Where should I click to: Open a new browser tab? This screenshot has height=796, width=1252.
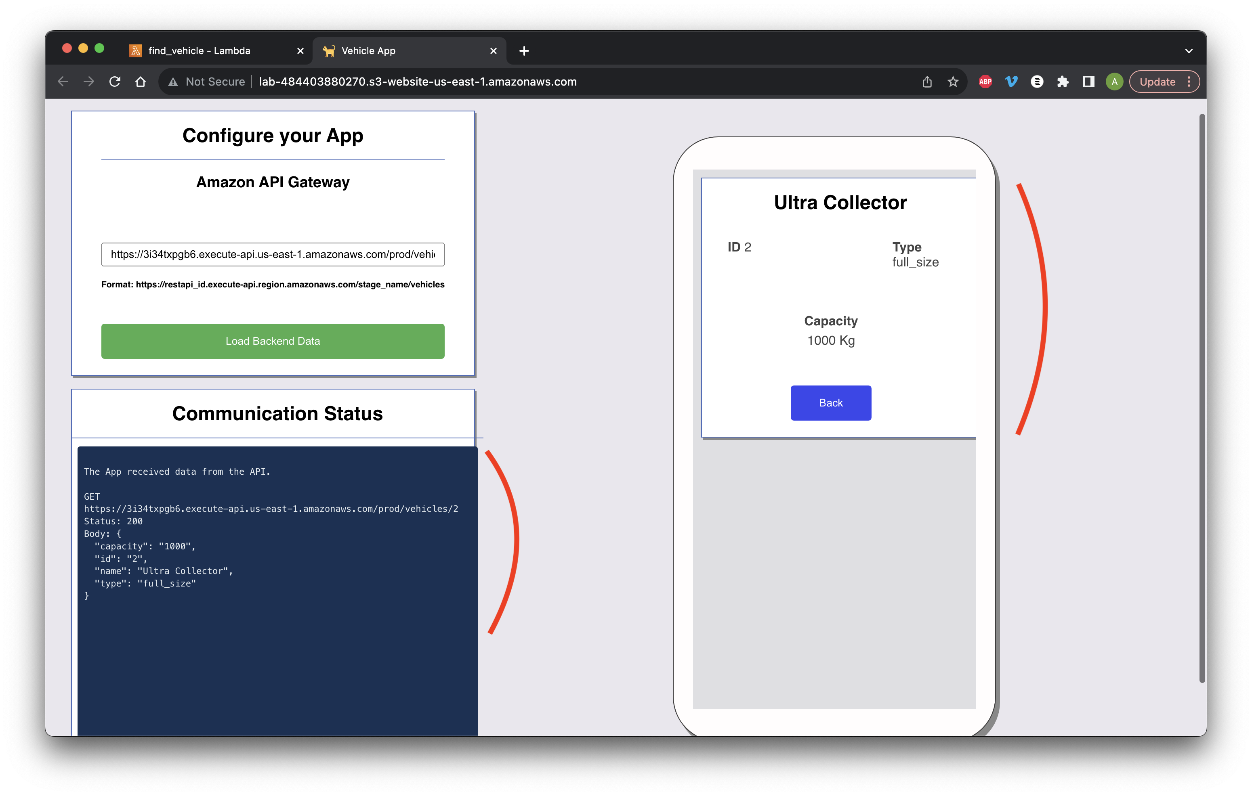(x=524, y=51)
